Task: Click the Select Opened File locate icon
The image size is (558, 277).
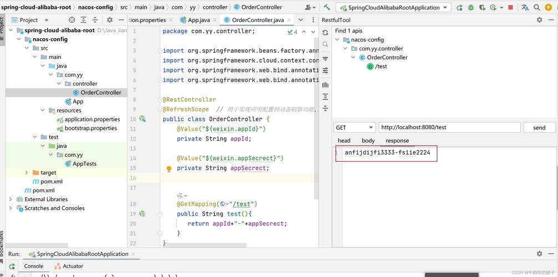Action: click(x=72, y=20)
